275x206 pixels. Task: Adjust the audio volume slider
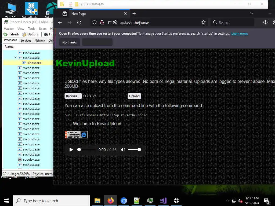click(134, 150)
